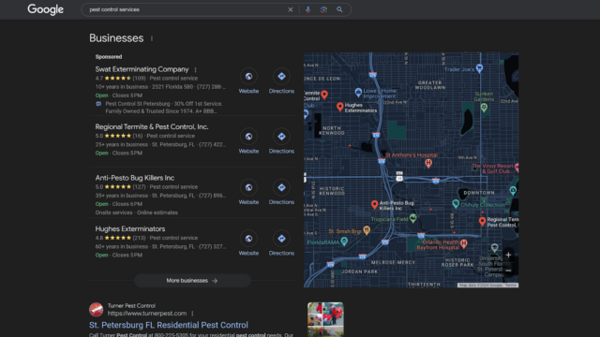Viewport: 600px width, 337px height.
Task: Open Swat Exterminating Company website icon
Action: pyautogui.click(x=248, y=77)
